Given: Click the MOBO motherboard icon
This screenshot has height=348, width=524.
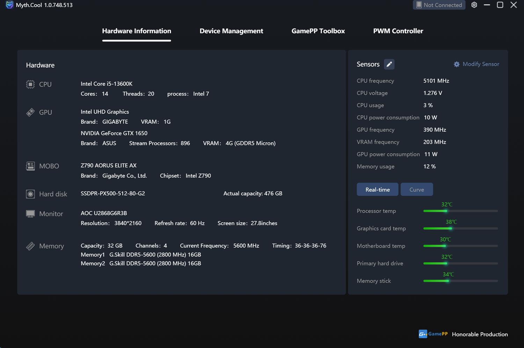Looking at the screenshot, I should pyautogui.click(x=30, y=166).
